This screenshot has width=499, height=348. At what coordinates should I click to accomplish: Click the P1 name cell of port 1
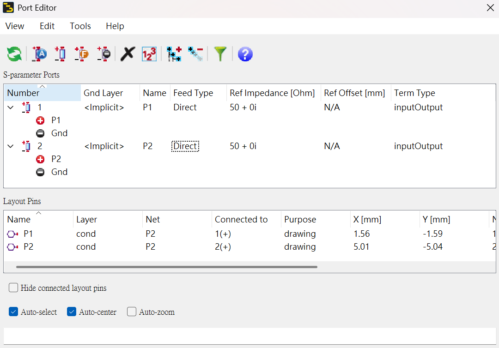[x=147, y=108]
